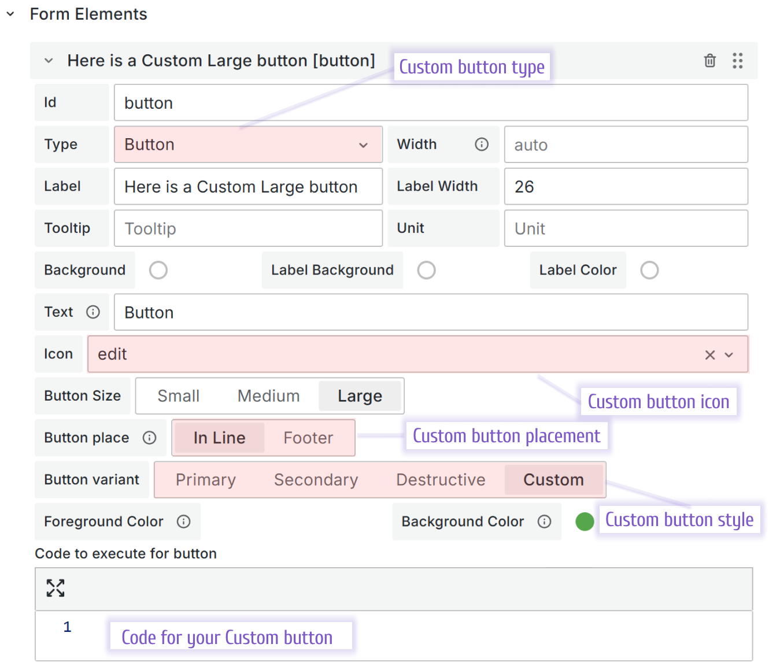Open the Icon dropdown list

coord(729,354)
